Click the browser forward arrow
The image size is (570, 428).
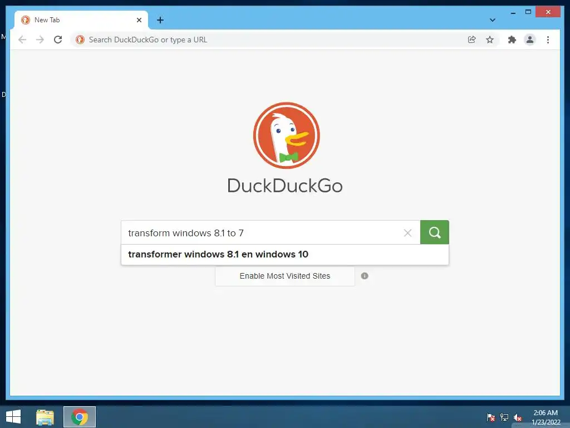40,40
